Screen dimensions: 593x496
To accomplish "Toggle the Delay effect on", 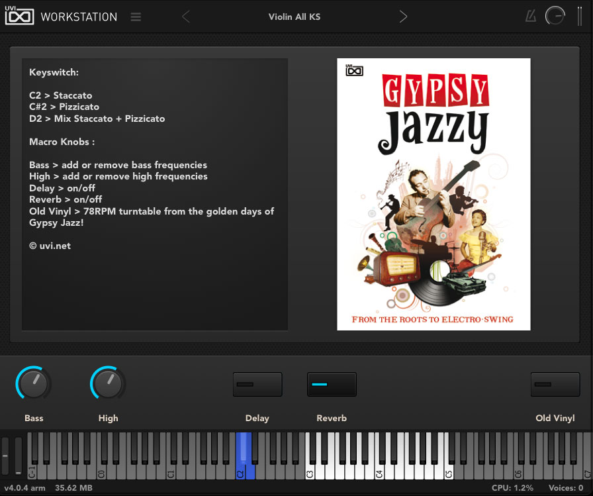I will (x=257, y=384).
